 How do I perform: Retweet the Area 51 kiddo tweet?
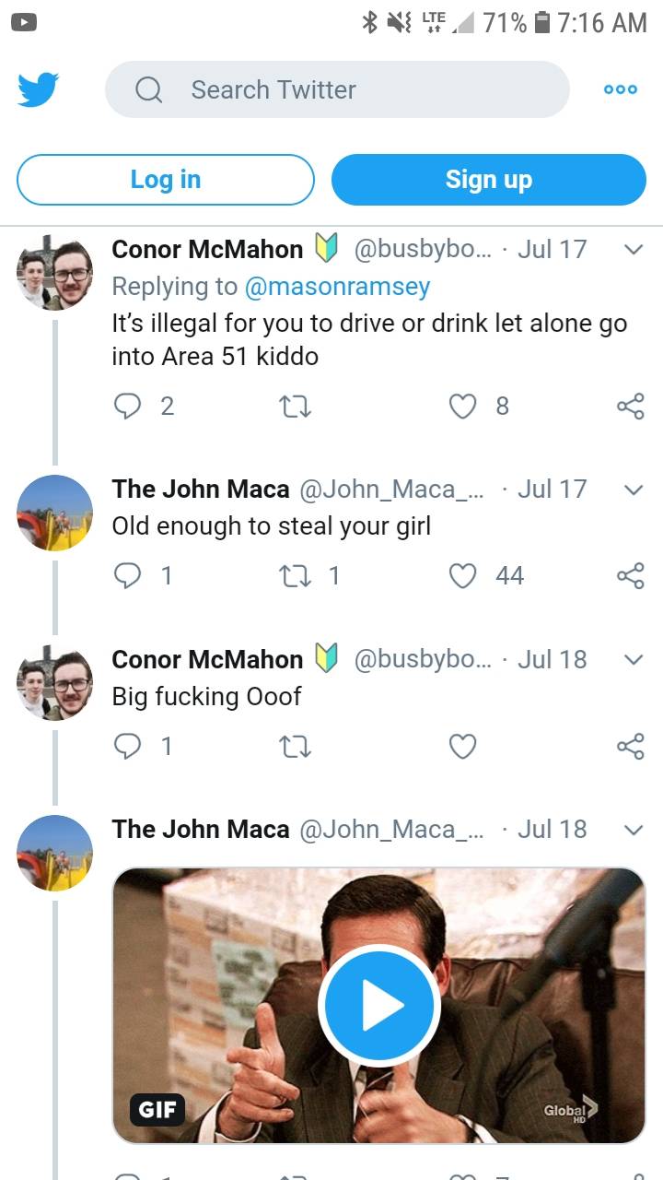[295, 407]
